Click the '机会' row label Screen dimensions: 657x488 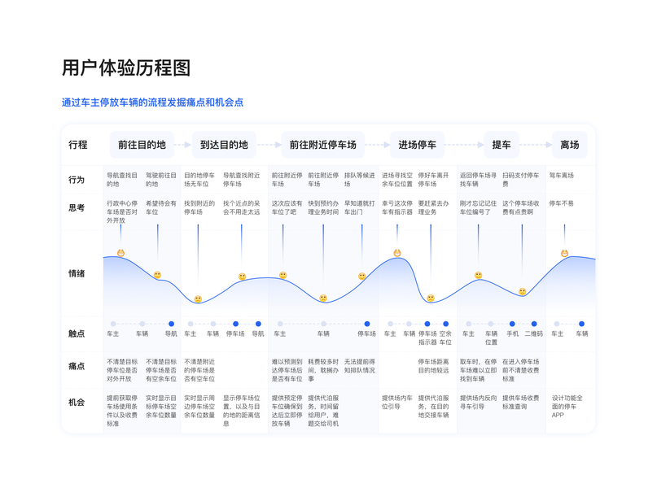tap(77, 403)
